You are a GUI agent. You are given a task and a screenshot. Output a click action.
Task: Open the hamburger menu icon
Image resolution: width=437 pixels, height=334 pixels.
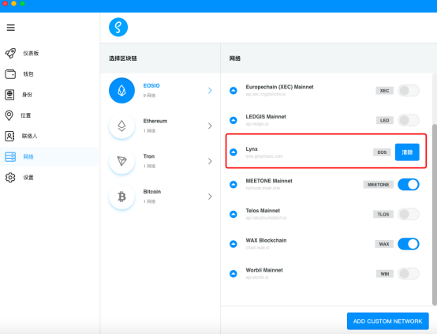coord(11,28)
